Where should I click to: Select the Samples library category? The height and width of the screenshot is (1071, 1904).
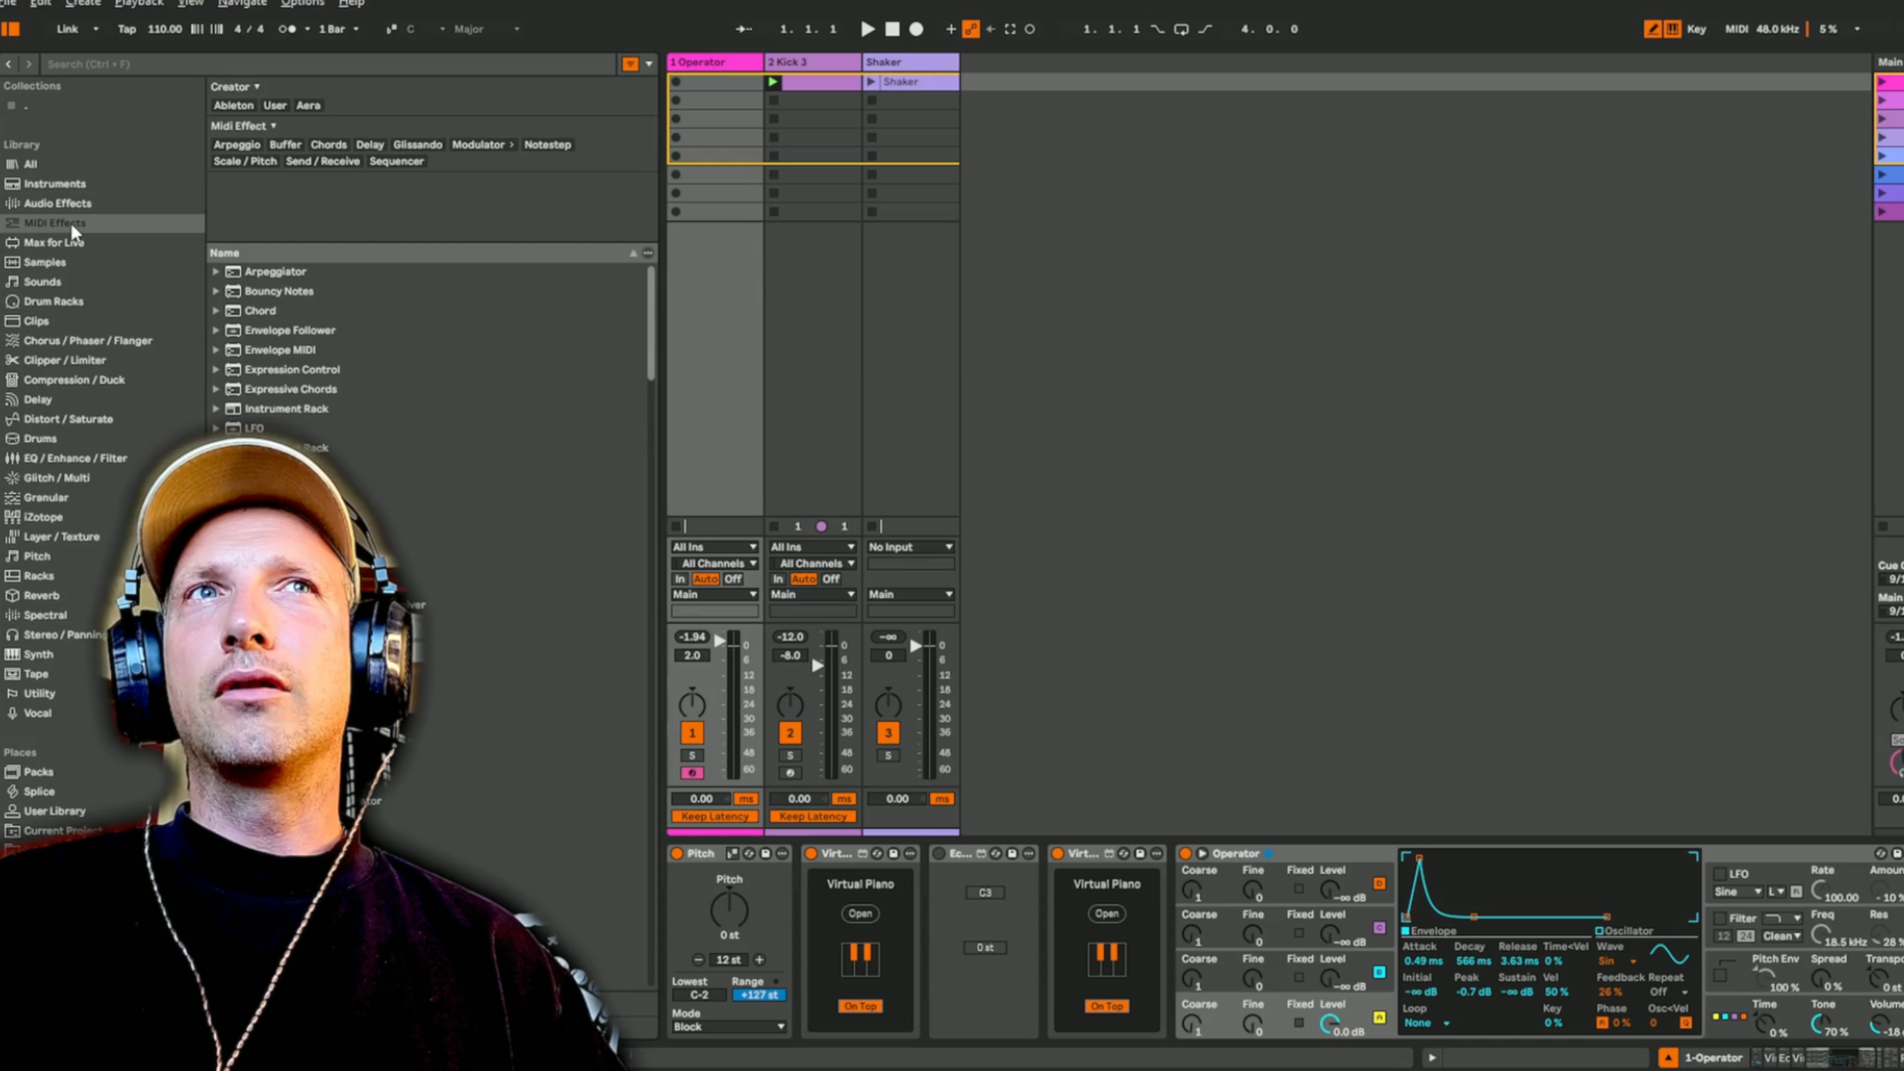tap(45, 263)
